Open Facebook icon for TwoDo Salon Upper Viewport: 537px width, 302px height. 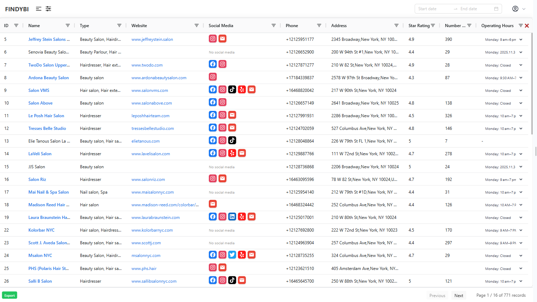click(213, 64)
